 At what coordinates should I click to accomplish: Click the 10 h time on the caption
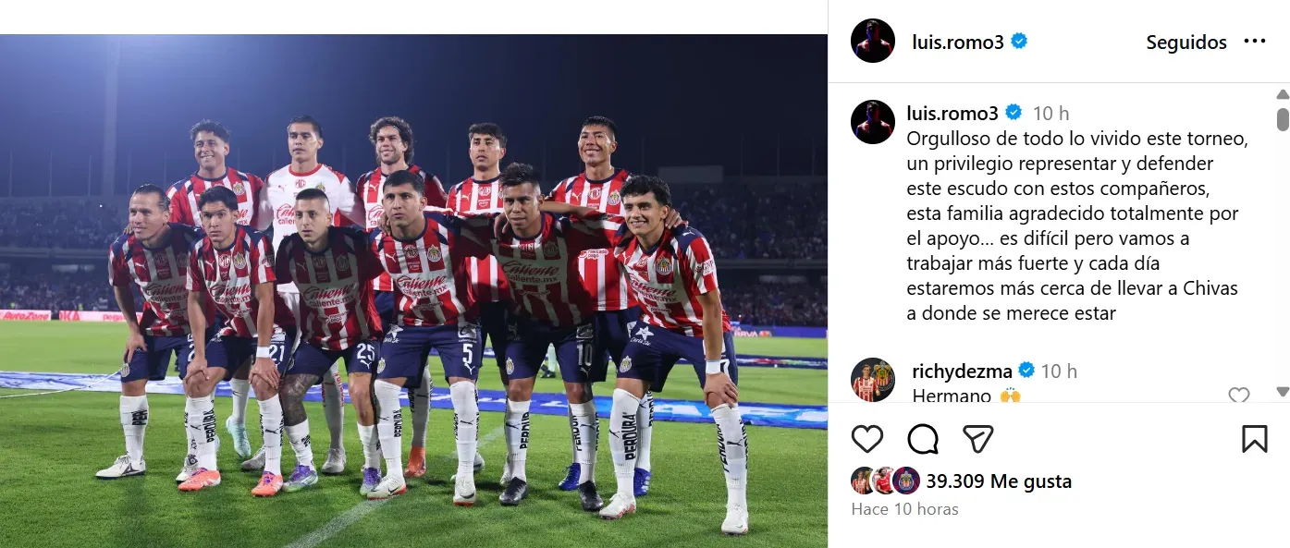1050,114
